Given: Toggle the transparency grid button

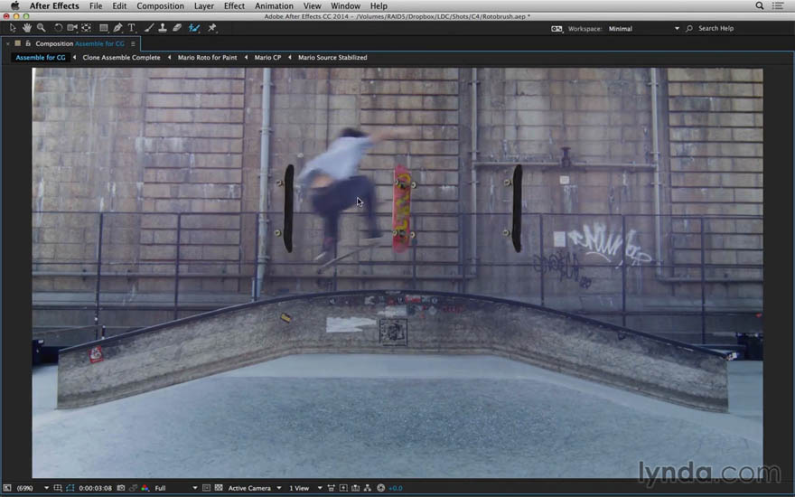Looking at the screenshot, I should pos(219,488).
